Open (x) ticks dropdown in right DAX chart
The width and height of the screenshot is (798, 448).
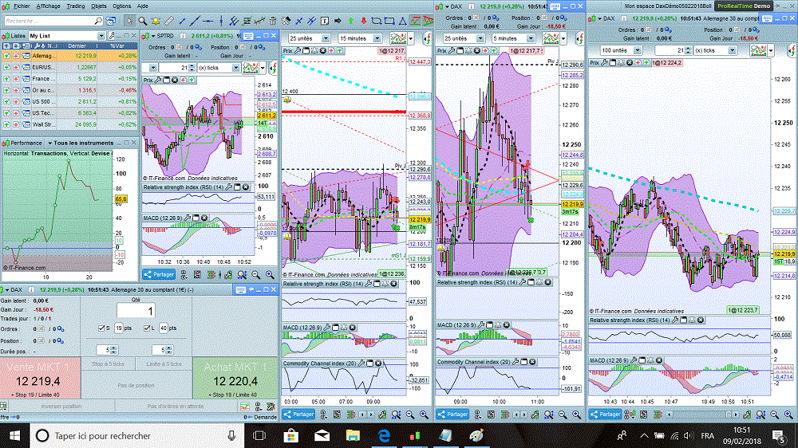[x=714, y=50]
